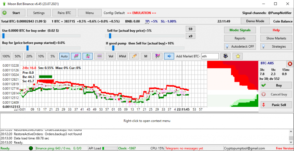Toggle Auto chart scaling
The height and width of the screenshot is (151, 294).
(x=64, y=56)
